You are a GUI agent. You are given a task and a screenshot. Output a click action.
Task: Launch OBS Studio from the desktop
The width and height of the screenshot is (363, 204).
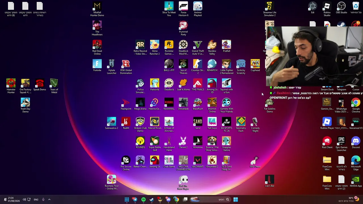pyautogui.click(x=341, y=8)
